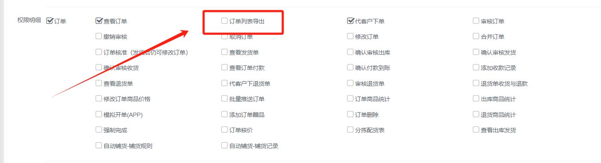Enable the 订单列表导出 checkbox
The image size is (601, 163).
pos(225,20)
